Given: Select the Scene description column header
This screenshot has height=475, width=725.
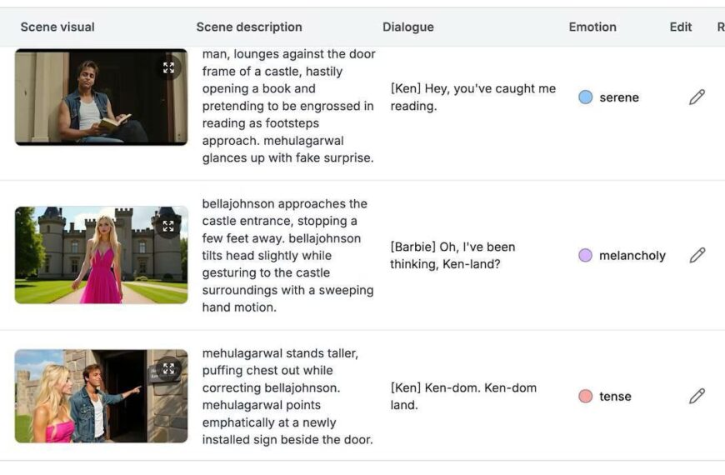Looking at the screenshot, I should point(249,27).
